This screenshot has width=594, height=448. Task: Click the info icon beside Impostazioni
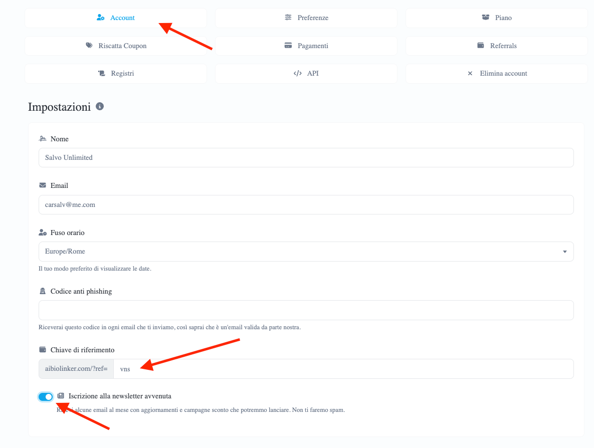(100, 106)
